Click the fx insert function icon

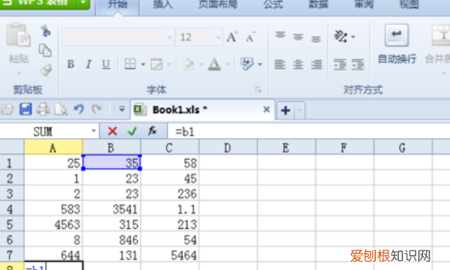pos(152,131)
